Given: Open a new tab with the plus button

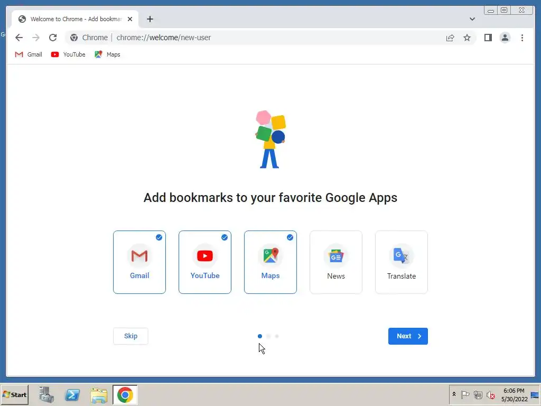Looking at the screenshot, I should (150, 19).
